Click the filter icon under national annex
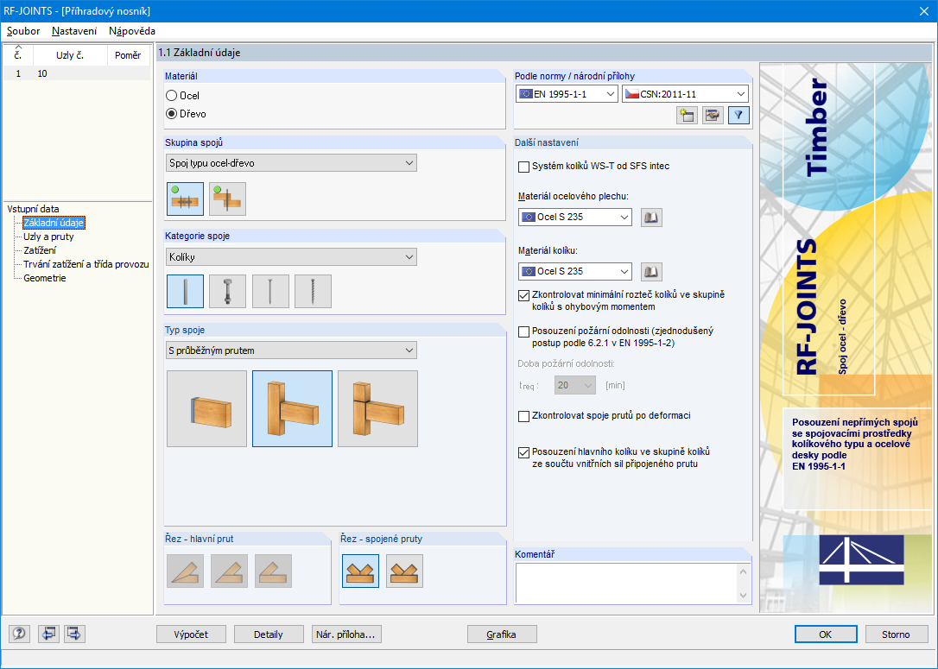This screenshot has height=669, width=938. pyautogui.click(x=738, y=115)
